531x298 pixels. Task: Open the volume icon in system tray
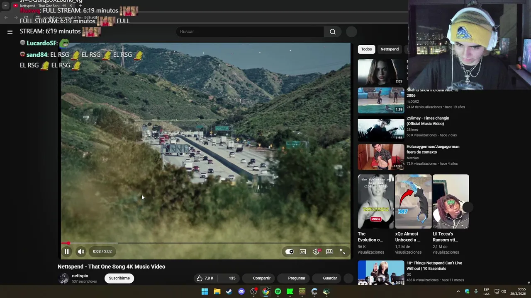[504, 291]
